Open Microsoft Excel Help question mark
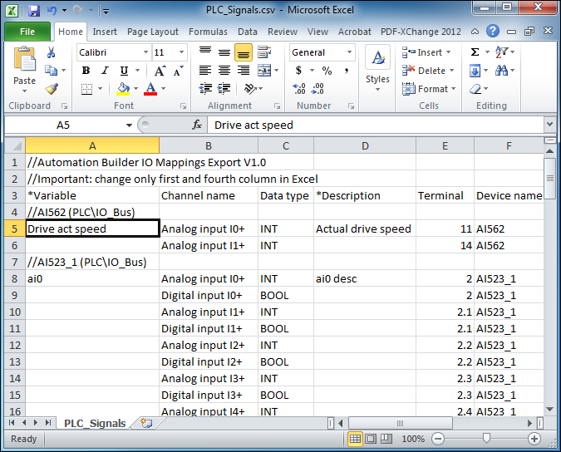 (493, 31)
